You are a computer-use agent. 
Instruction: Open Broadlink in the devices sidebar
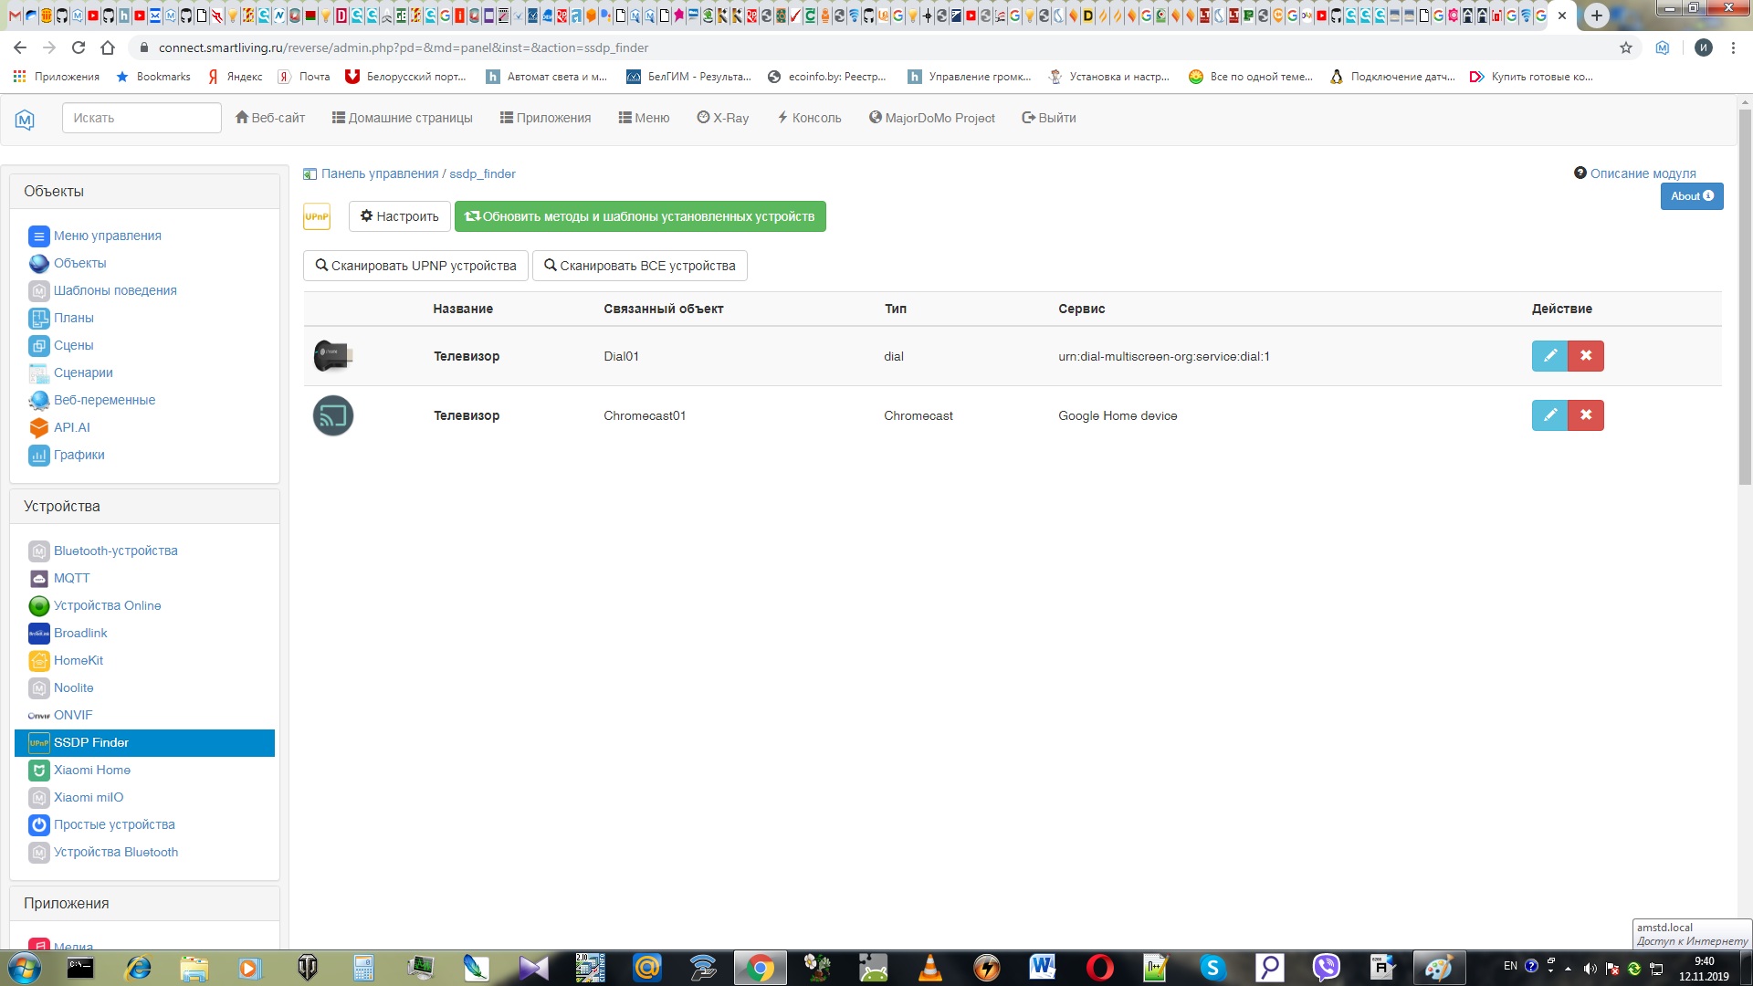(x=80, y=633)
